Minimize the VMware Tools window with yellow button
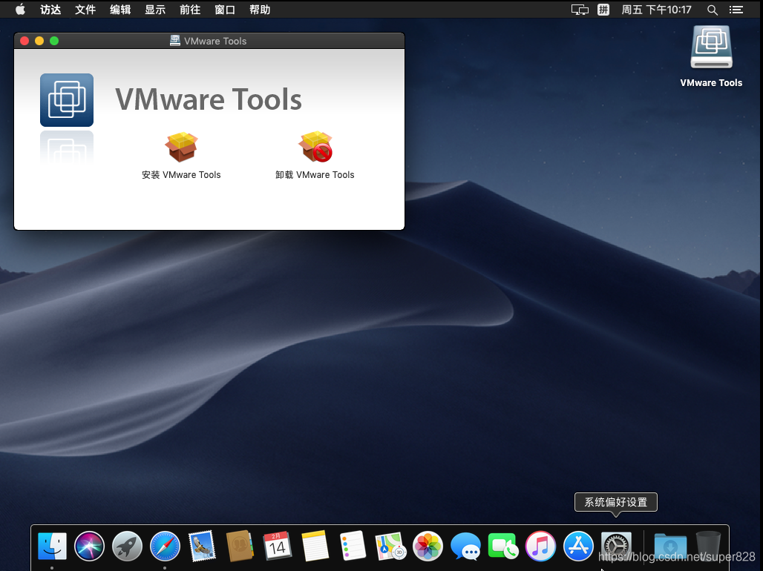Viewport: 763px width, 571px height. pos(39,41)
